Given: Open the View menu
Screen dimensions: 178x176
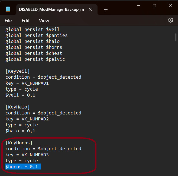Looking at the screenshot, I should point(44,21).
